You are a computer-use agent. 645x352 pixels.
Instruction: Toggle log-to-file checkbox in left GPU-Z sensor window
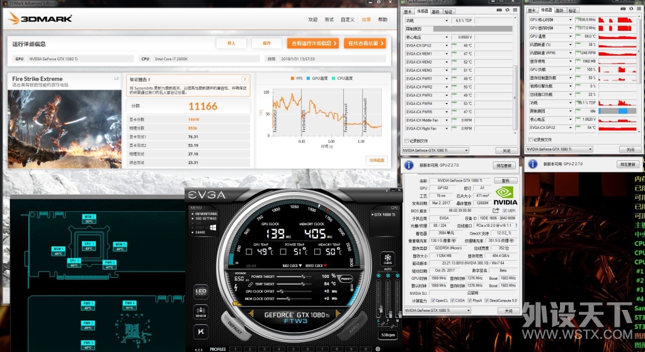[x=406, y=141]
